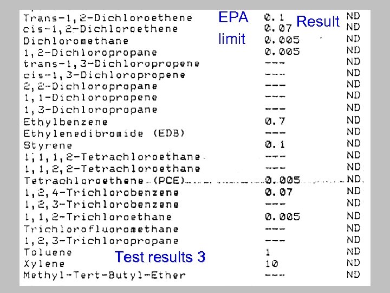Image resolution: width=390 pixels, height=293 pixels.
Task: Select the 0.005 limit for Dichloromethane
Action: 282,40
